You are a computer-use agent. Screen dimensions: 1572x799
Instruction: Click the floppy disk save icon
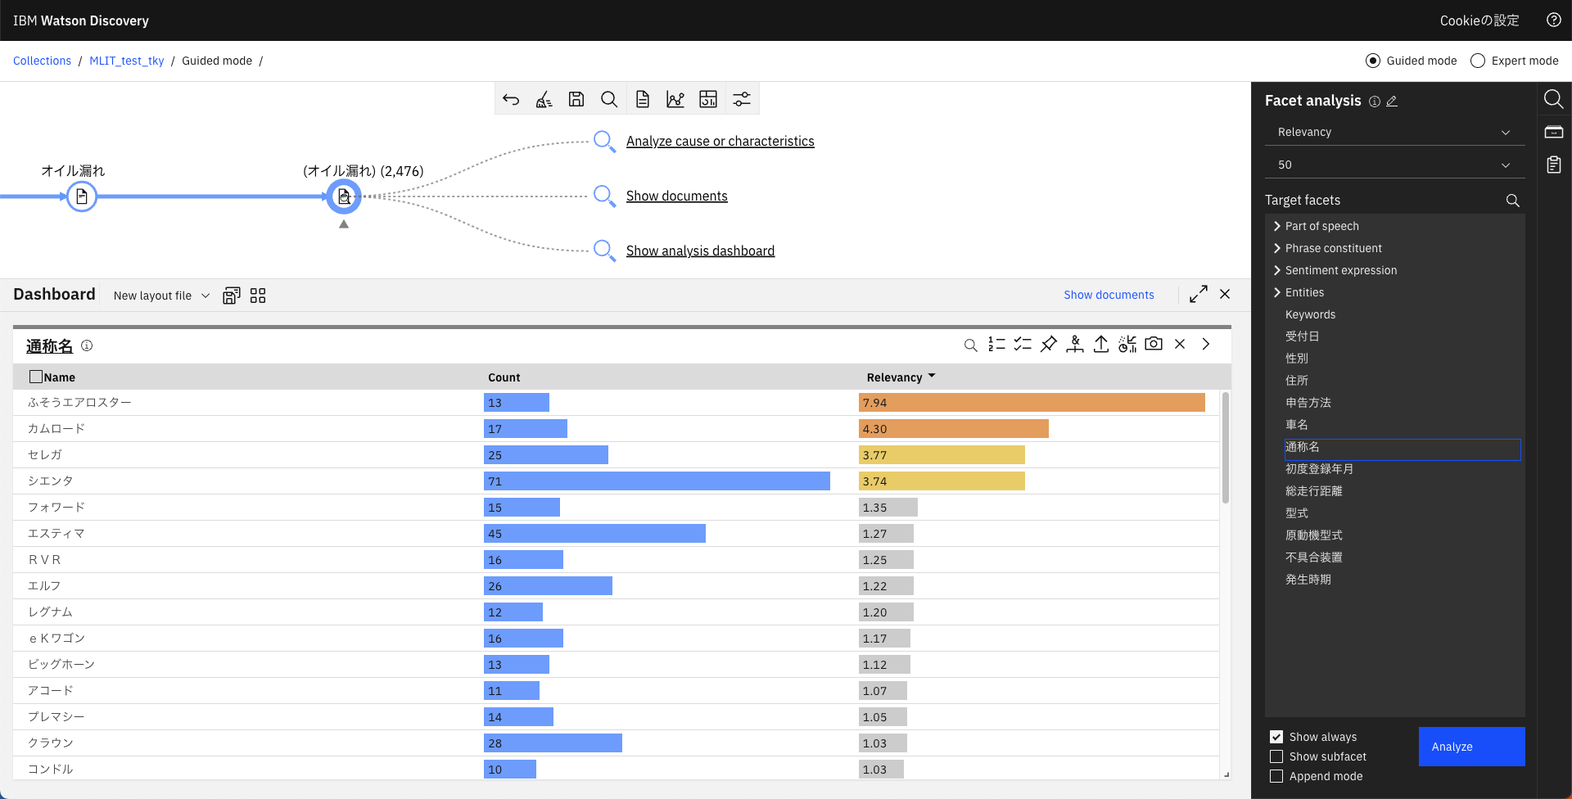pos(576,99)
